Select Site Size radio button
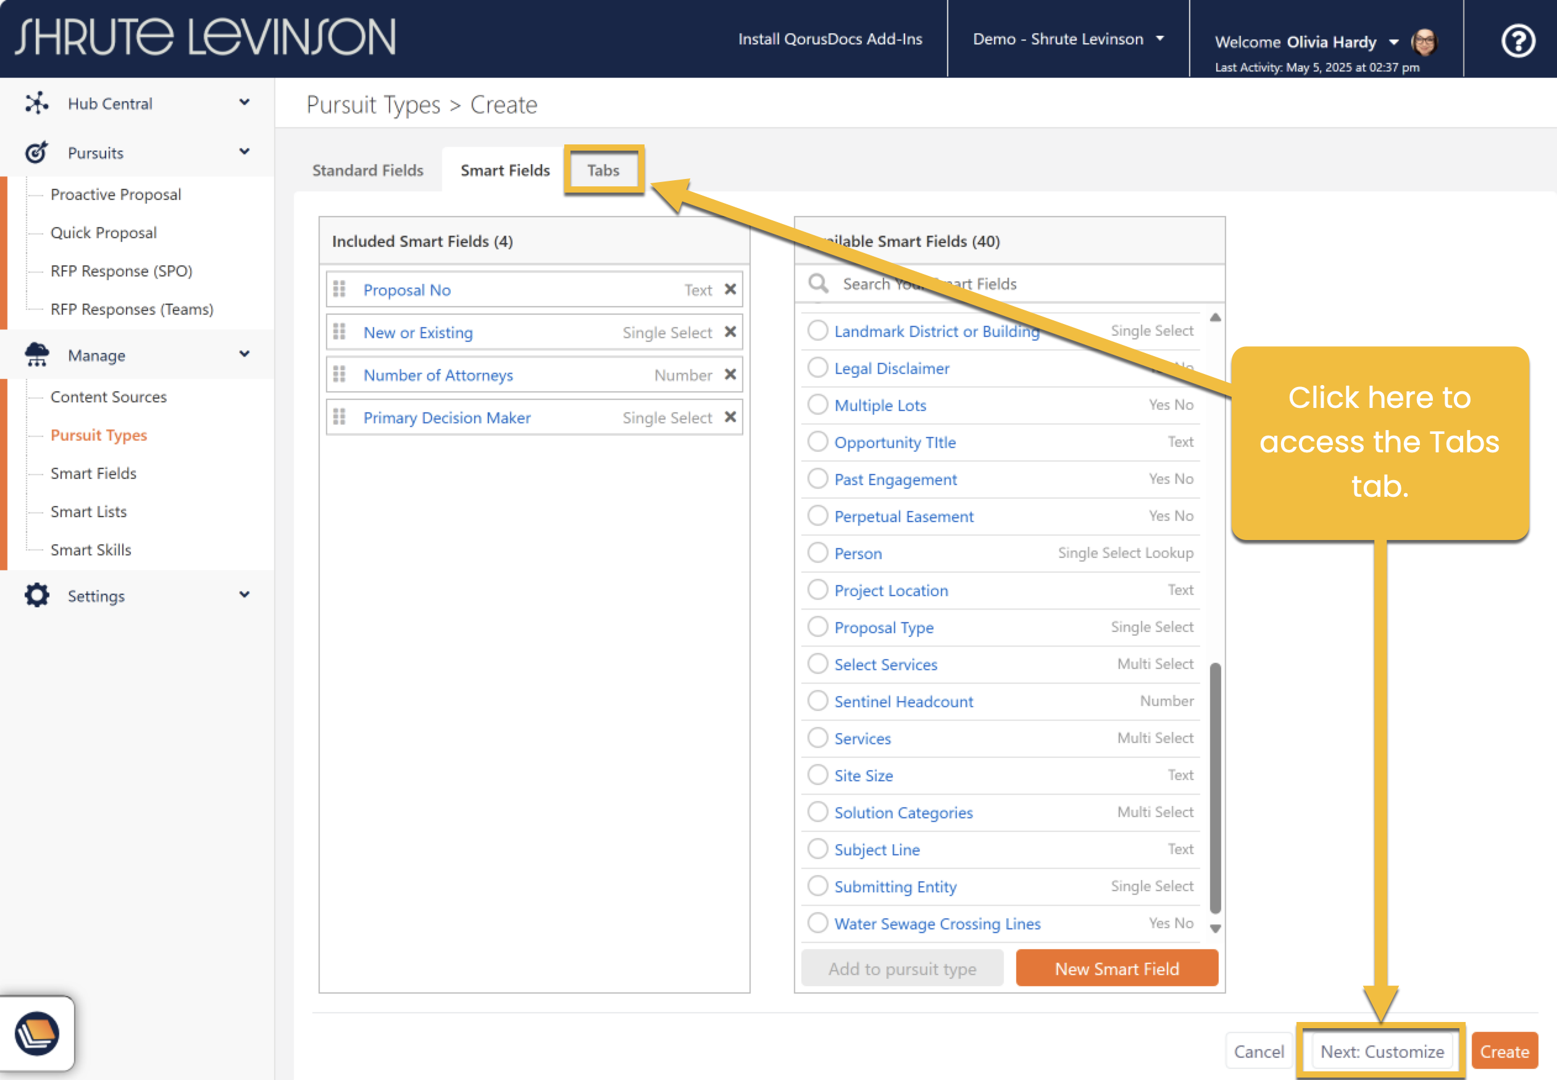Screen dimensions: 1557x1080 coord(818,775)
